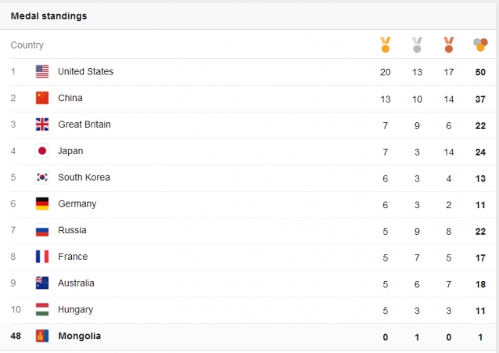
Task: Click the Germany flag icon
Action: (42, 204)
